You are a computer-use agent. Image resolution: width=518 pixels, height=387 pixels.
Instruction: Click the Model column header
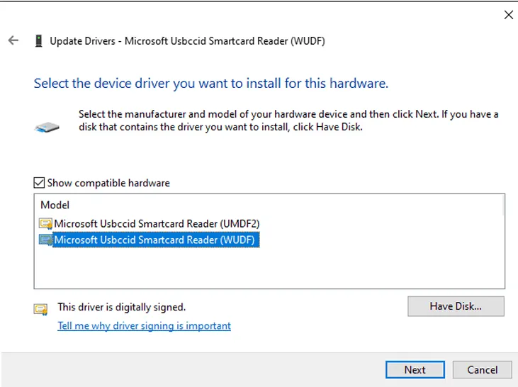point(55,205)
